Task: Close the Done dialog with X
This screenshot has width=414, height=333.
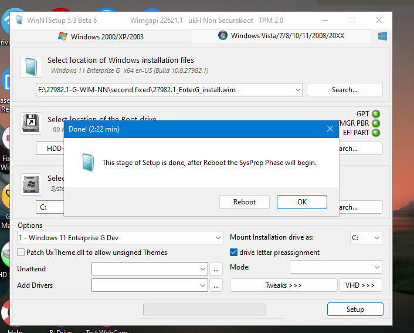Action: click(330, 129)
